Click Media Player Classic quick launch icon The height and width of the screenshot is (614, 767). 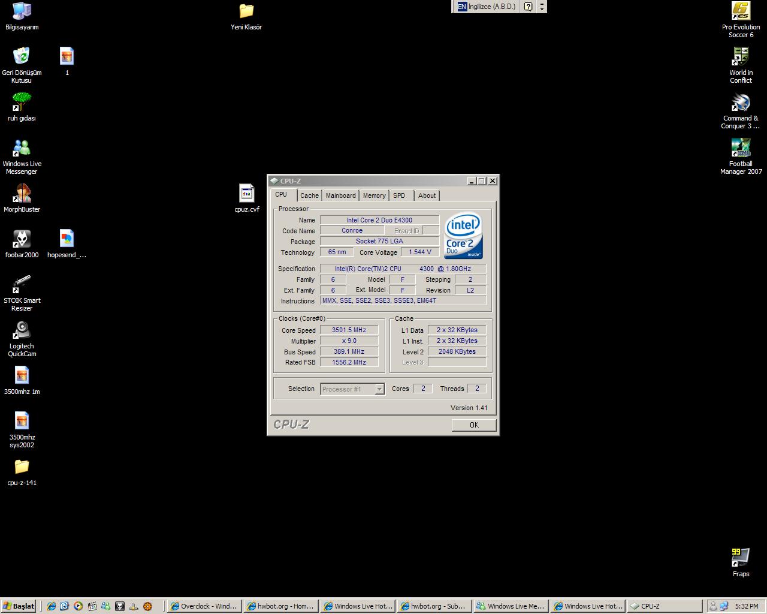(x=92, y=606)
